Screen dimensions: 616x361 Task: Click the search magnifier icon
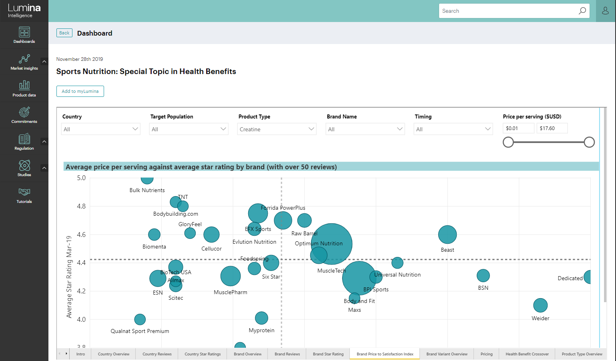point(582,11)
